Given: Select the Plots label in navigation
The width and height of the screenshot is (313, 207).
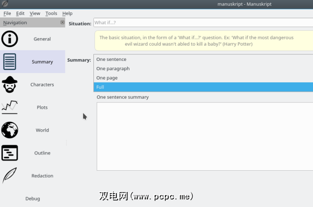Looking at the screenshot, I should pyautogui.click(x=42, y=107).
